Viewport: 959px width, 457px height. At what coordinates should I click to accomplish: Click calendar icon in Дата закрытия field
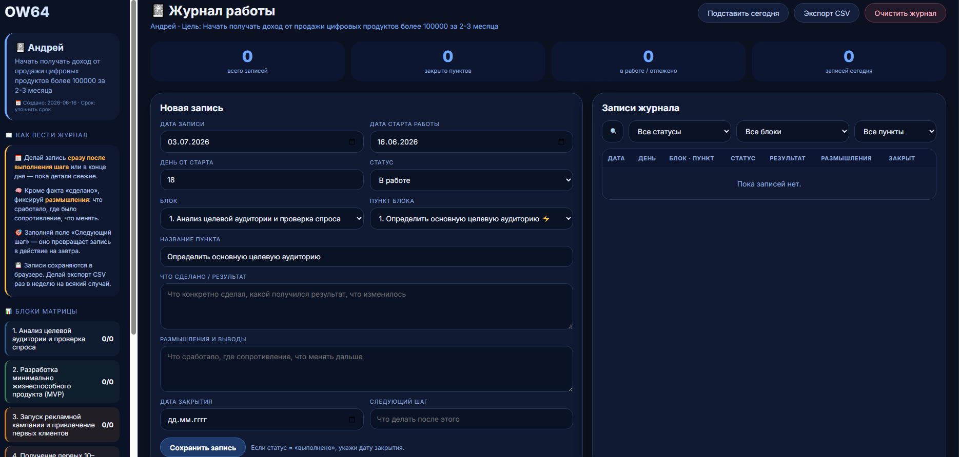[x=352, y=420]
